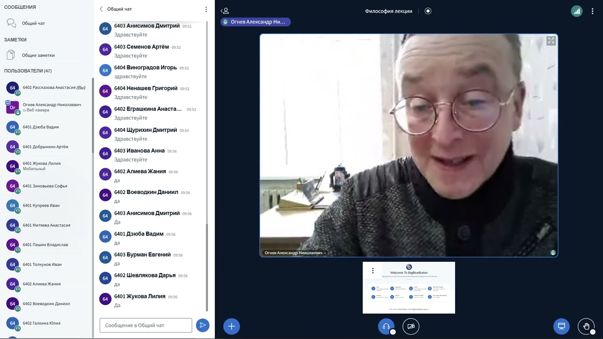This screenshot has width=603, height=339.
Task: Click chat avatar of 6403 Семенов Артём
Action: pyautogui.click(x=105, y=49)
